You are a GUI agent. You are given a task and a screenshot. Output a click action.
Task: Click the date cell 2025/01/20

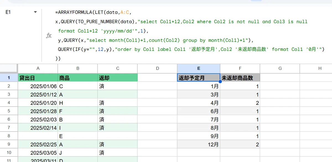tap(38, 103)
